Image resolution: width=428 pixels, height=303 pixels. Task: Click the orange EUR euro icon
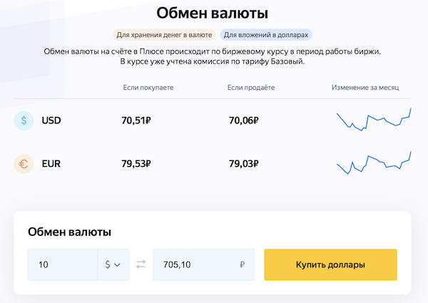click(24, 164)
